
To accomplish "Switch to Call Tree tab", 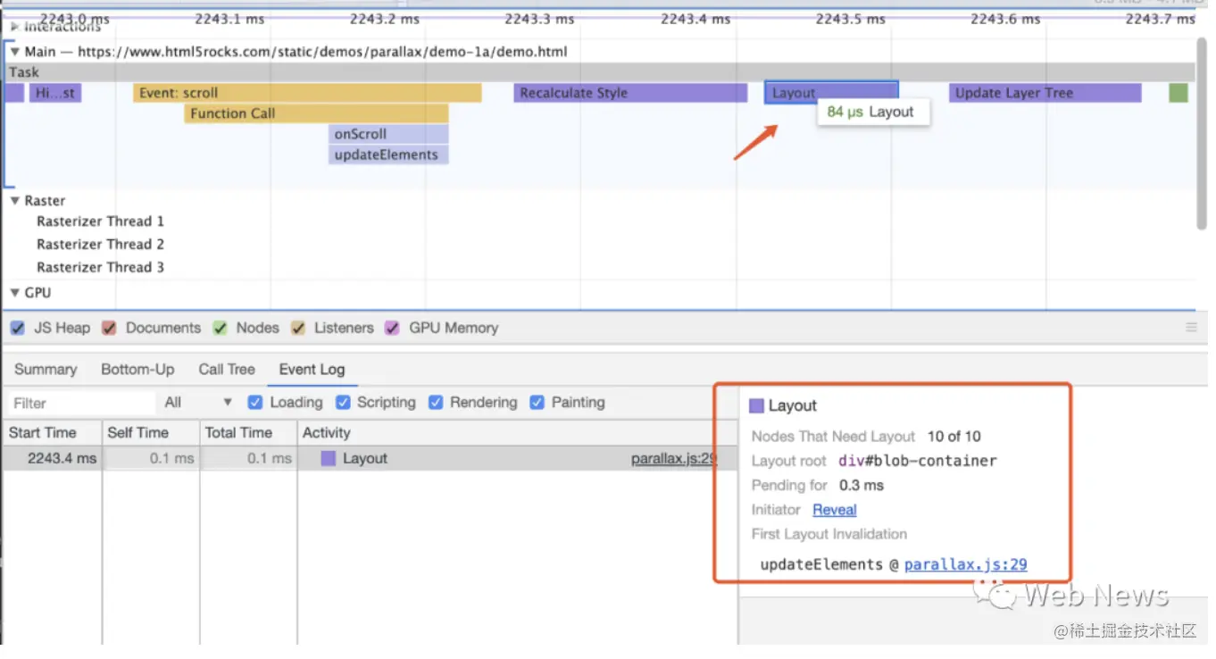I will pyautogui.click(x=227, y=370).
